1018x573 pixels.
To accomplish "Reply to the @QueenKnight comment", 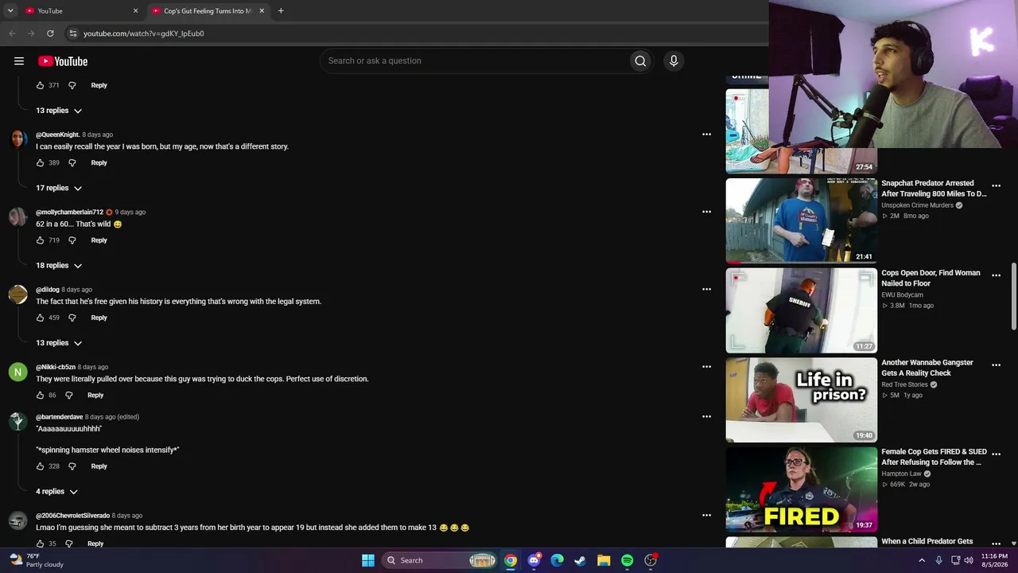I will (99, 163).
